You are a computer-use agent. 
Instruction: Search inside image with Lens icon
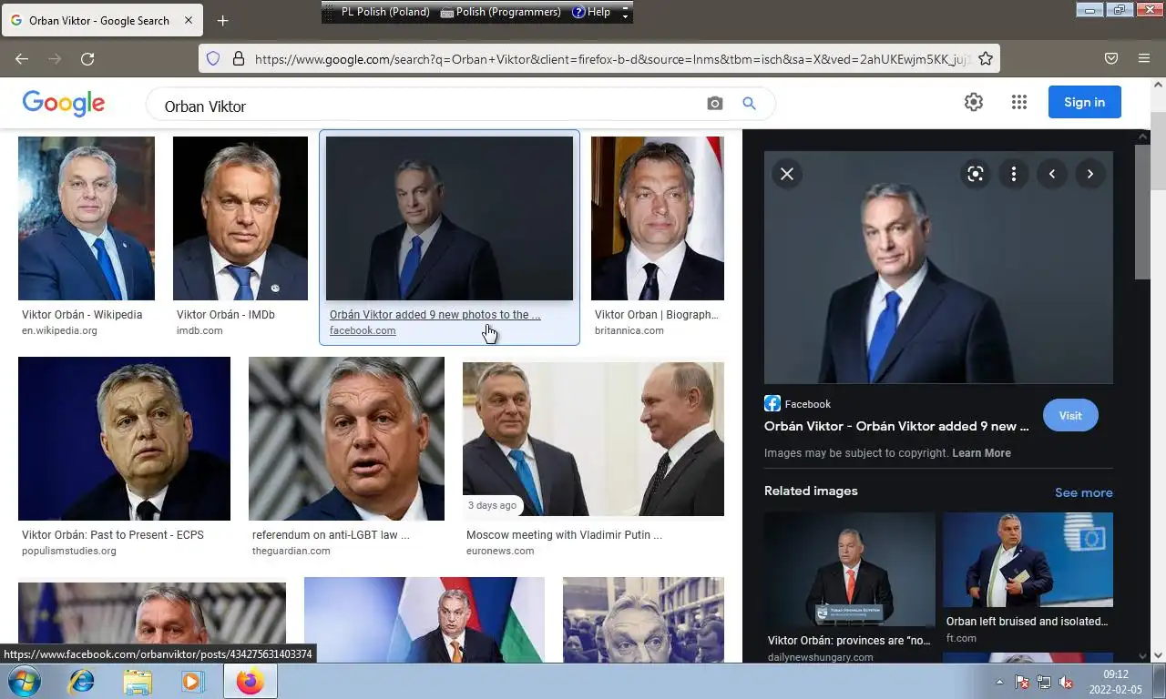[976, 174]
